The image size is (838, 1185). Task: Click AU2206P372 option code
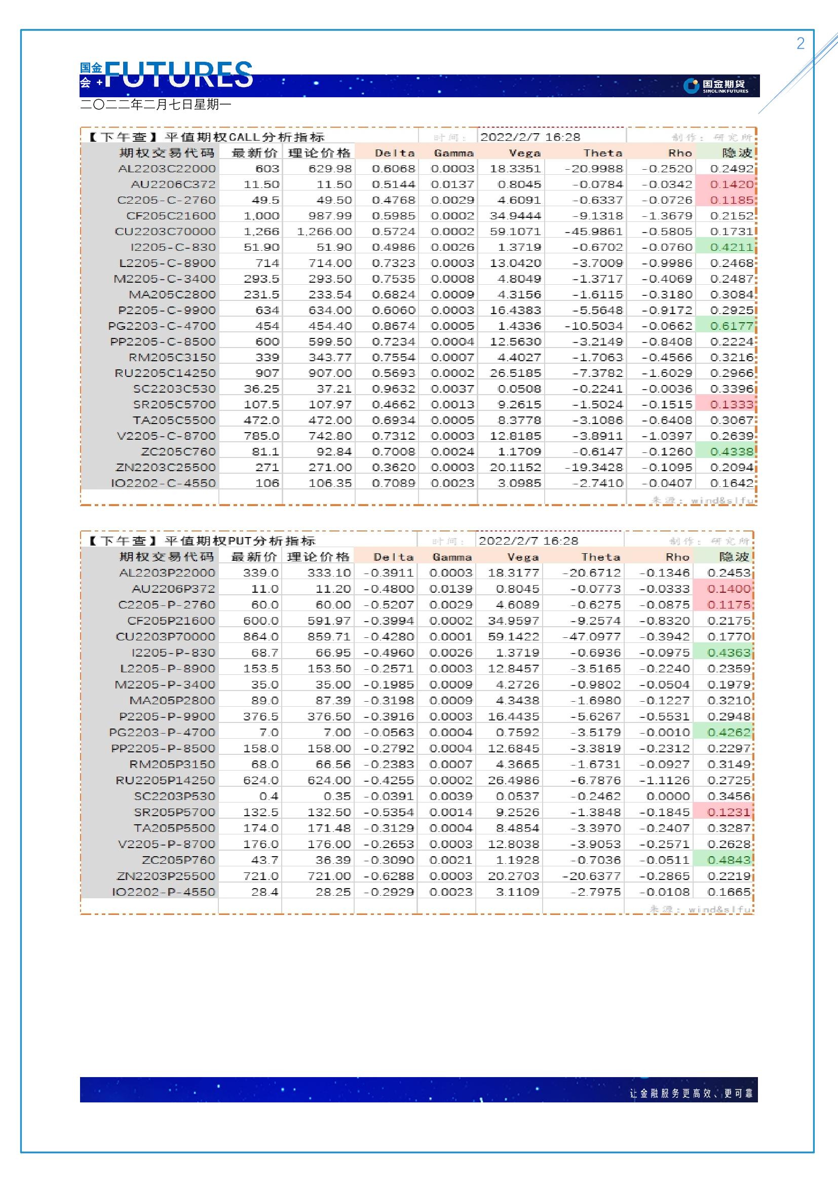coord(173,589)
